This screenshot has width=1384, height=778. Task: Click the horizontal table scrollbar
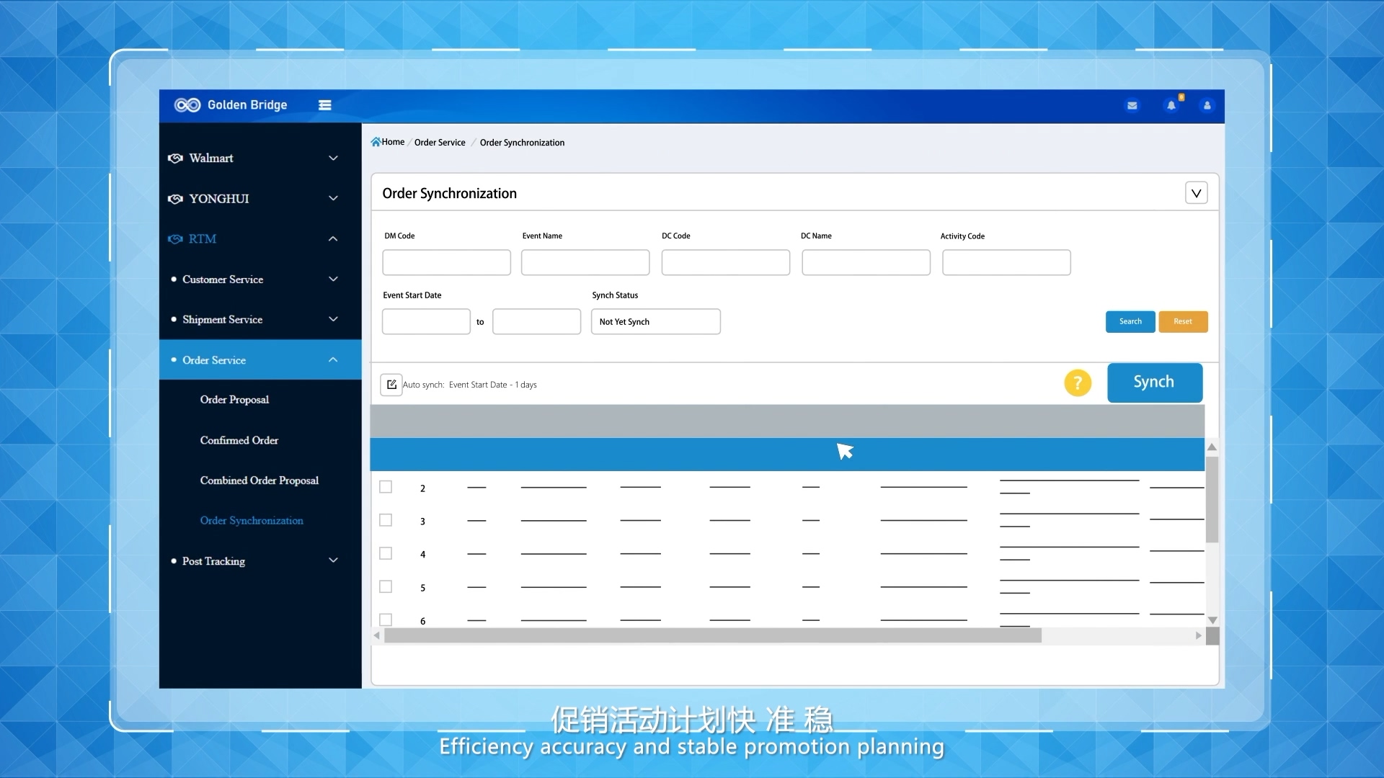point(712,635)
